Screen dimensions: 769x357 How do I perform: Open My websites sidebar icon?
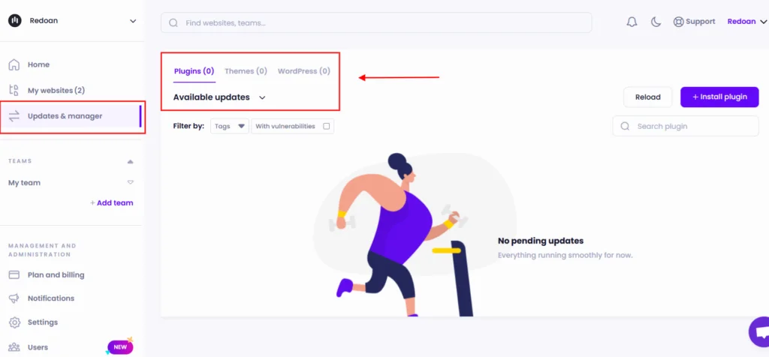(x=14, y=90)
